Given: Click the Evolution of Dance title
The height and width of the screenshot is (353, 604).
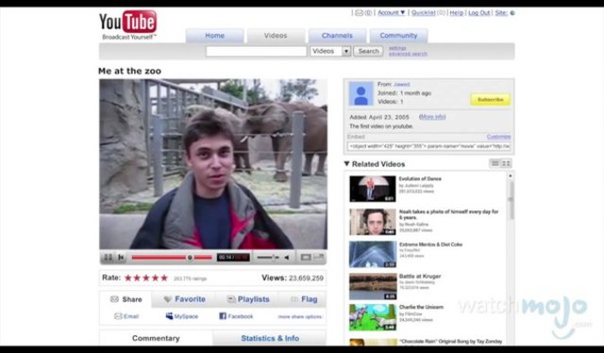Looking at the screenshot, I should coord(420,179).
